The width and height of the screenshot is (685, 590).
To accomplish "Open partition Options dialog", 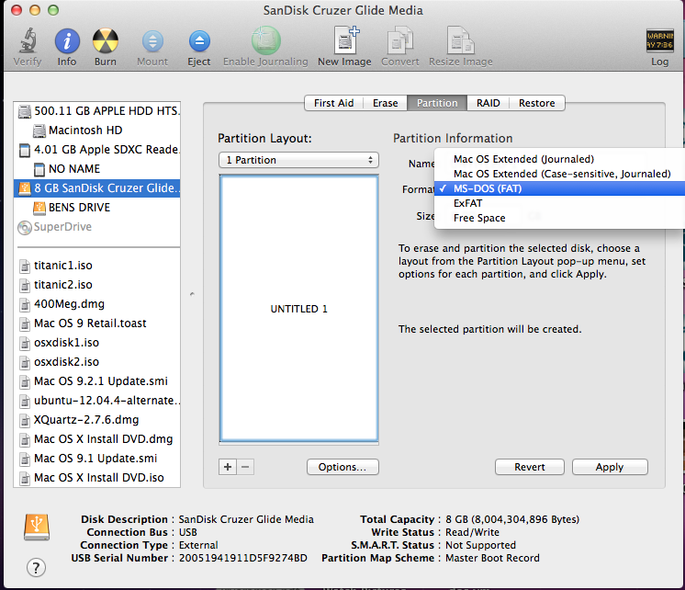I will pyautogui.click(x=342, y=467).
